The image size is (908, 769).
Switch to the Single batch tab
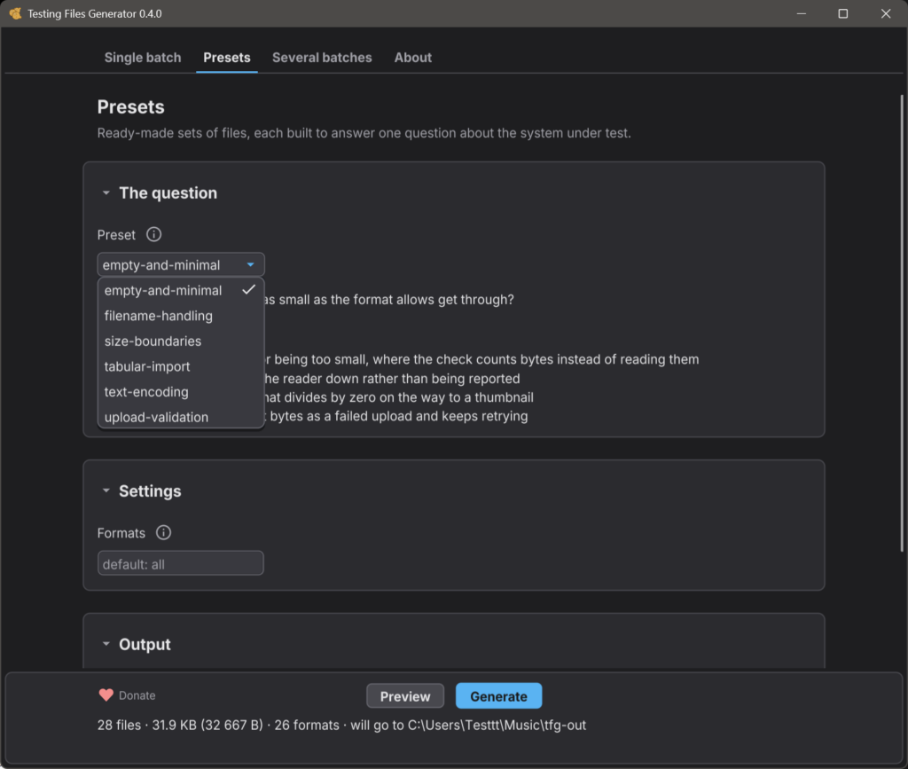143,58
